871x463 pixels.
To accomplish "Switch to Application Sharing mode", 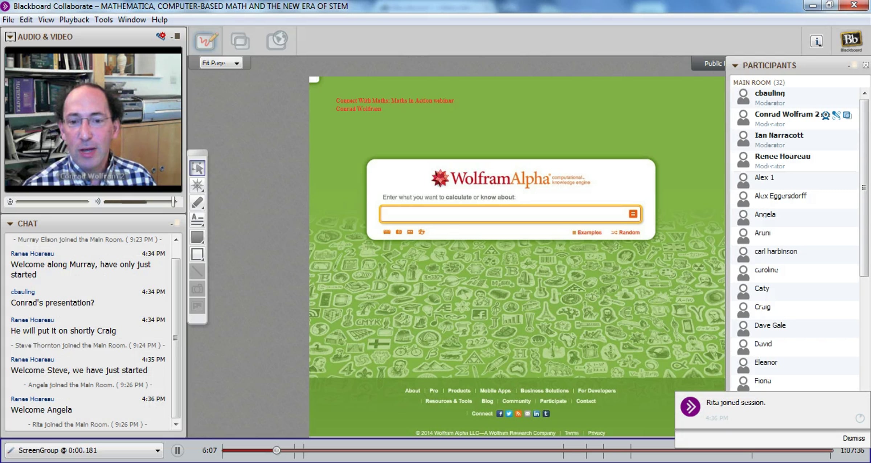I will tap(240, 41).
